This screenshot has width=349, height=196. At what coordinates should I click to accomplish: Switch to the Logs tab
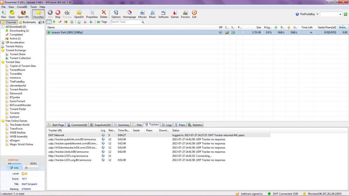click(x=167, y=125)
